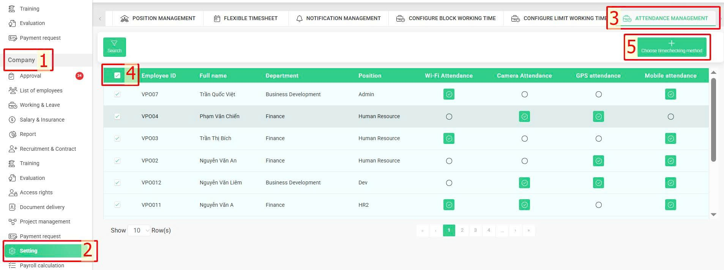
Task: Disable GPS attendance for Phạm Văn Chiến
Action: point(598,117)
